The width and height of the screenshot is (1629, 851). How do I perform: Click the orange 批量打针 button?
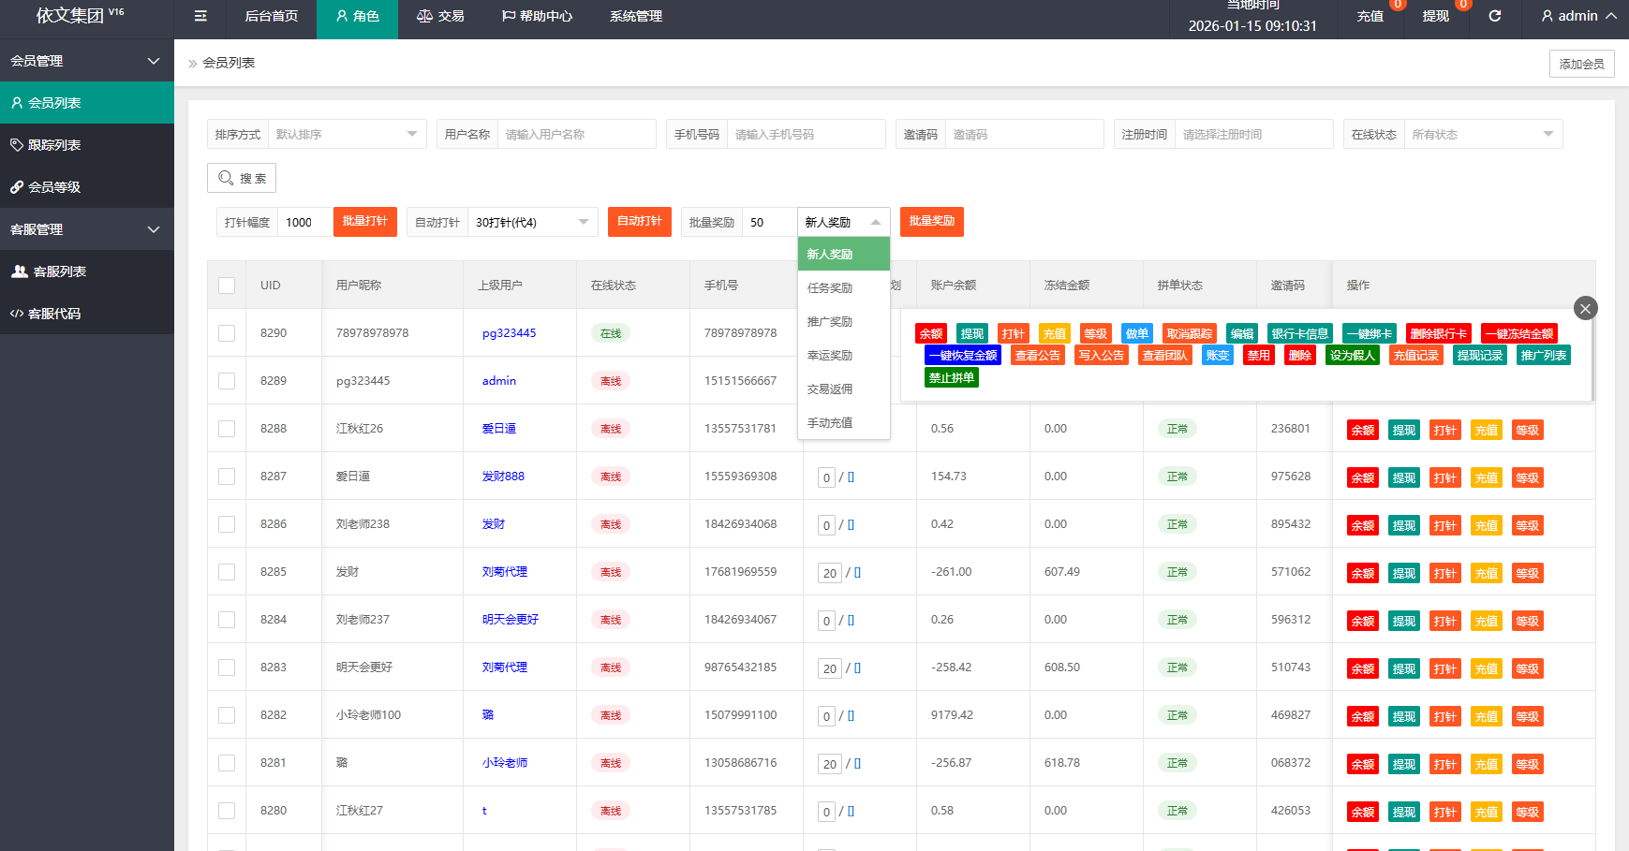tap(364, 222)
